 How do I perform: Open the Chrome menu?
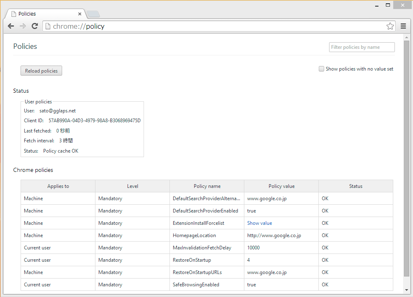[404, 26]
